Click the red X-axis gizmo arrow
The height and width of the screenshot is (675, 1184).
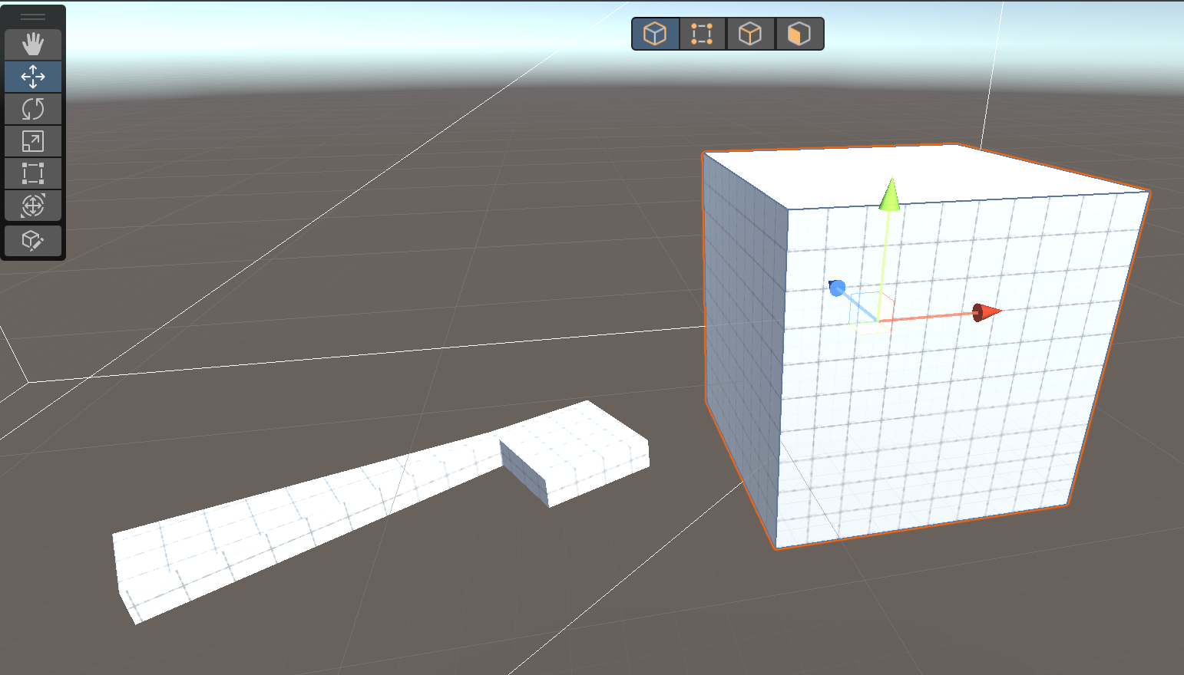[x=987, y=312]
